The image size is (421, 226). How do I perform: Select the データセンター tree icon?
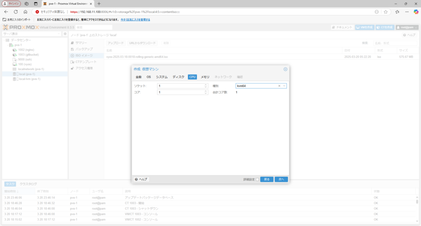7,40
